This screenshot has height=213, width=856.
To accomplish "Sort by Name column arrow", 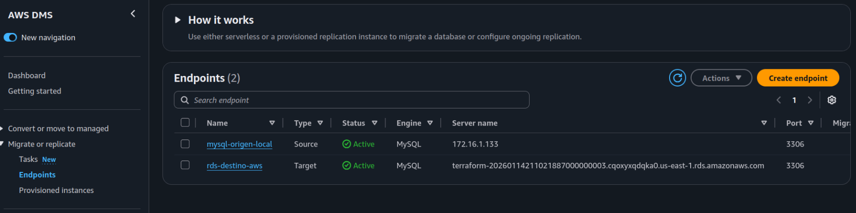I will pyautogui.click(x=272, y=123).
